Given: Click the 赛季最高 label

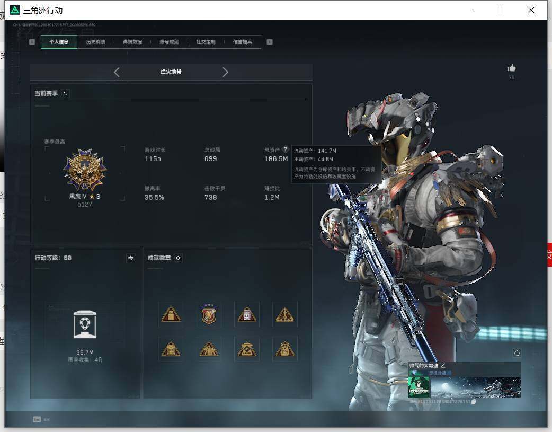Looking at the screenshot, I should 55,142.
